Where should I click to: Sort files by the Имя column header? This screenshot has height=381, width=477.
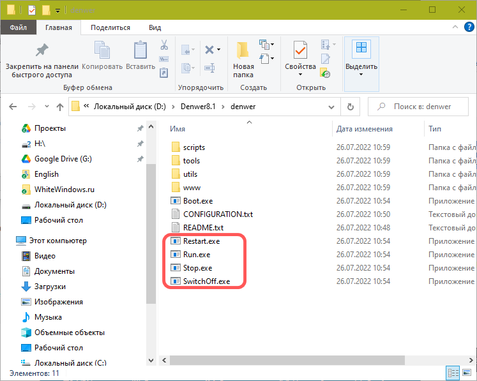pyautogui.click(x=178, y=128)
